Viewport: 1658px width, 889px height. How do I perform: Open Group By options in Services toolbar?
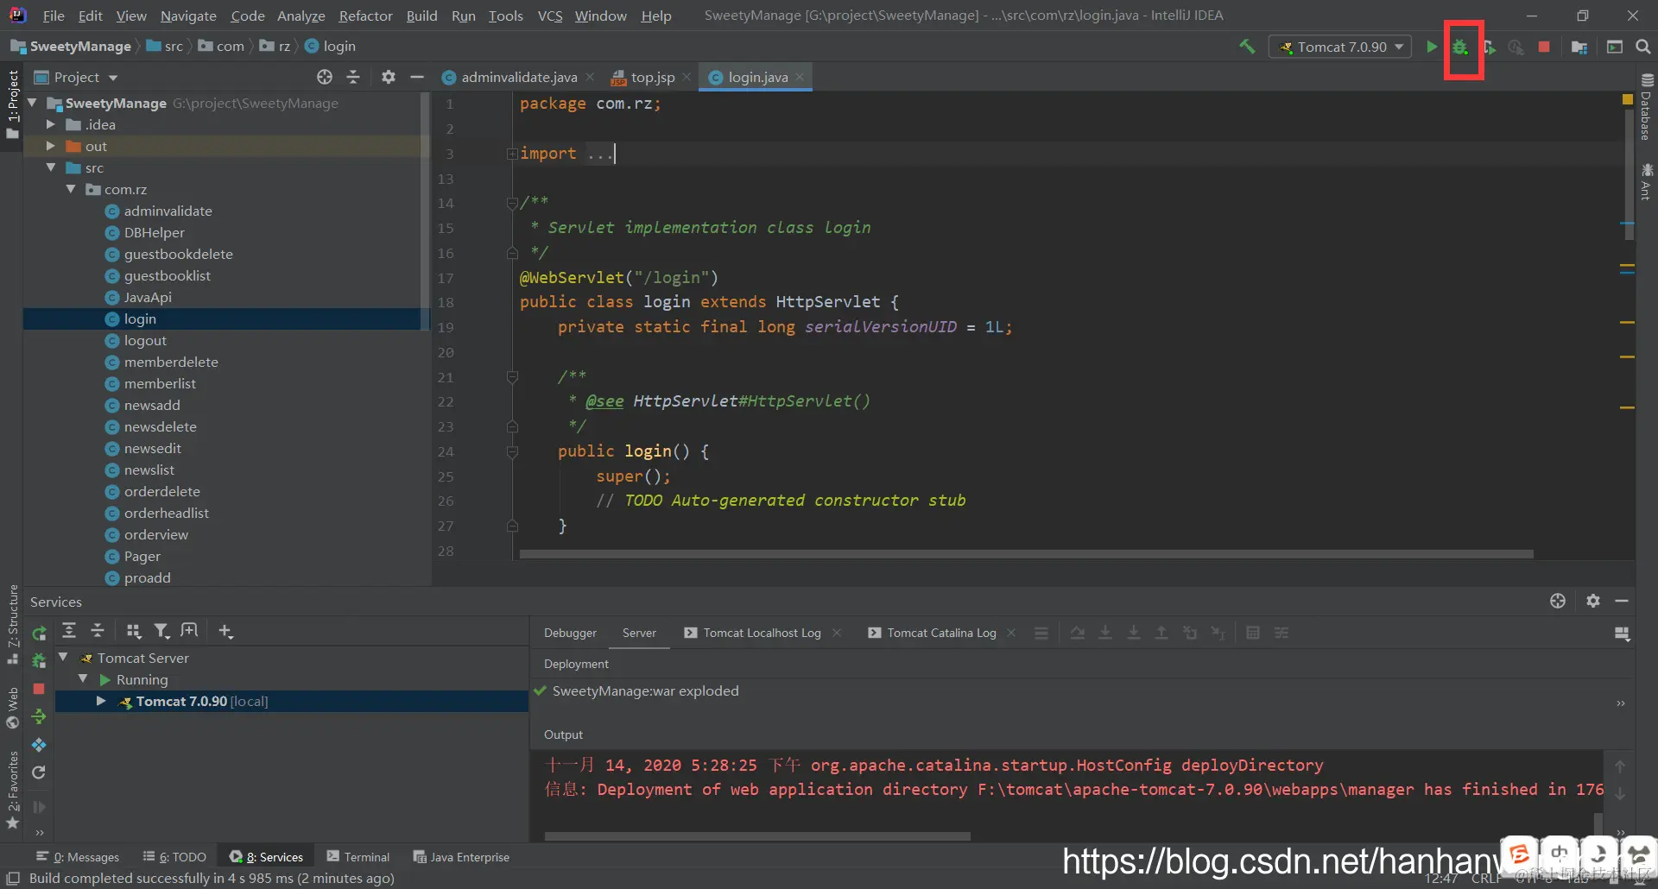click(x=133, y=631)
